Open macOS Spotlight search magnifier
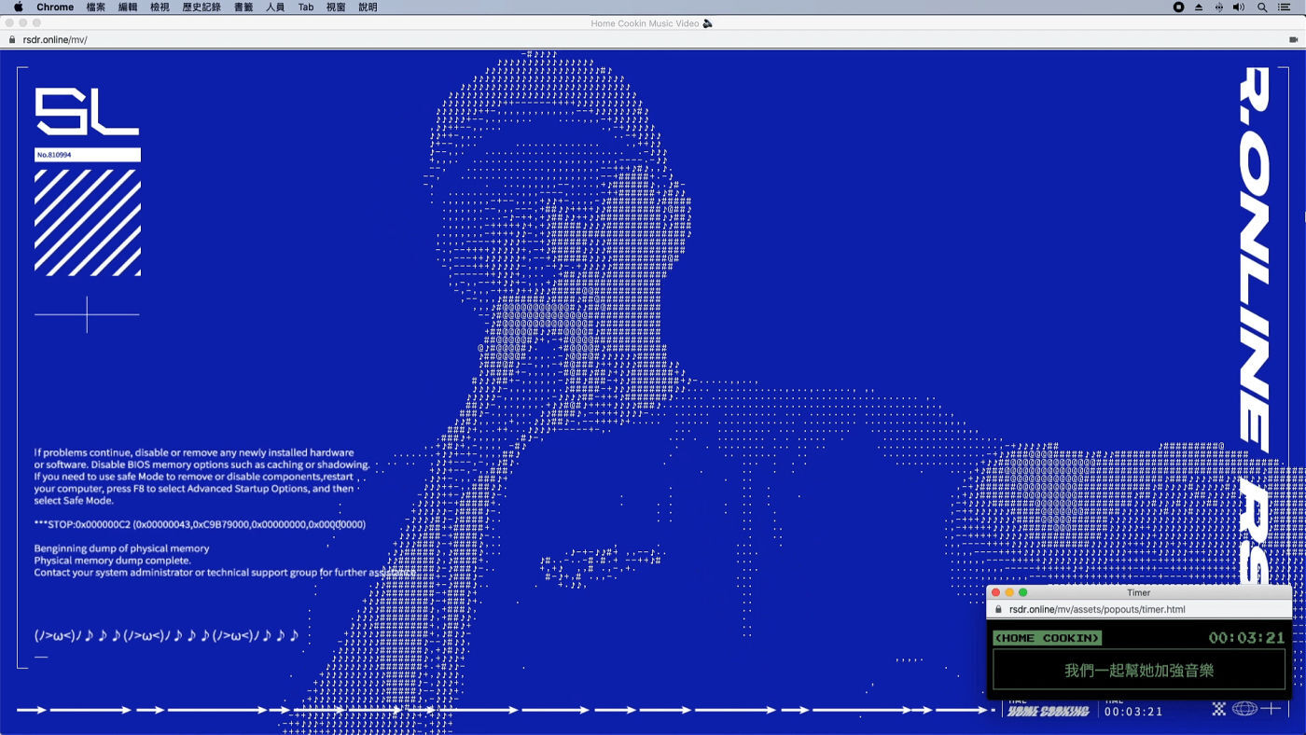Image resolution: width=1306 pixels, height=735 pixels. (1262, 7)
